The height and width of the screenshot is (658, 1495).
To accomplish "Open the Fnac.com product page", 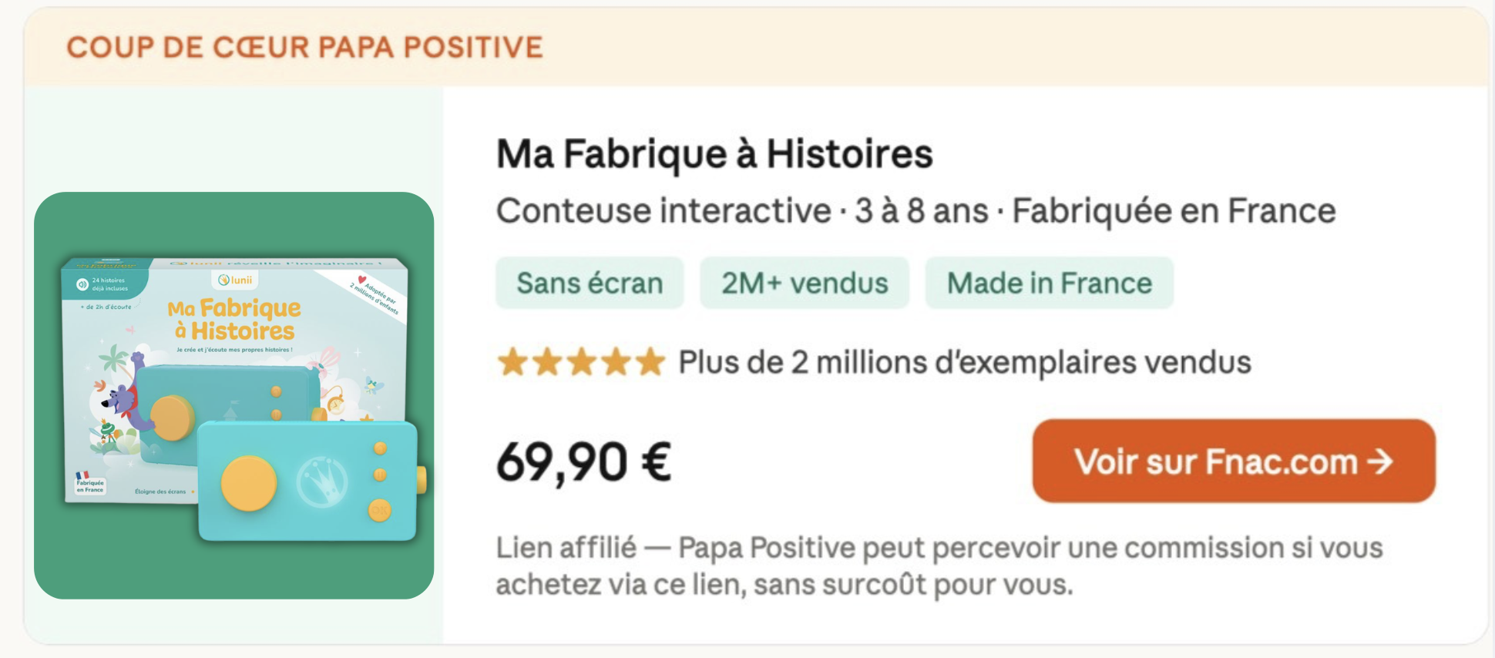I will (1233, 462).
